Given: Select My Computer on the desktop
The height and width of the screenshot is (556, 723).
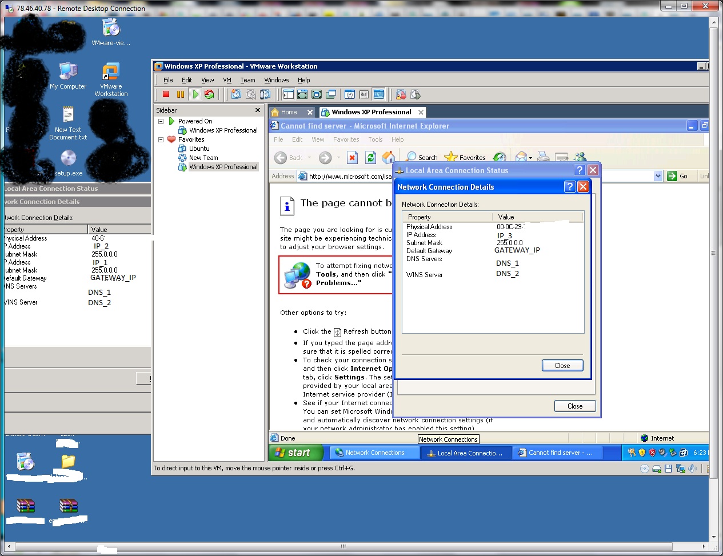Looking at the screenshot, I should click(68, 76).
